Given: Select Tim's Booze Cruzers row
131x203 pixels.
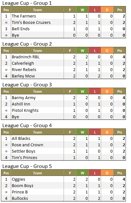Looking at the screenshot, I should click(x=63, y=22).
